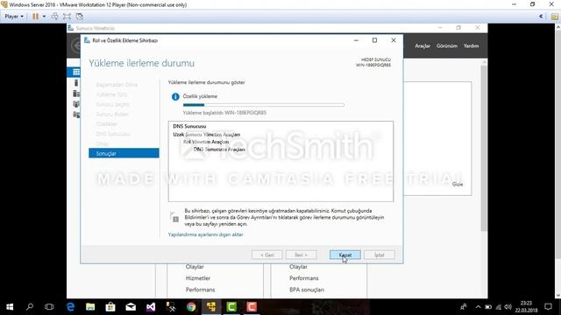This screenshot has height=315, width=561.
Task: Send Ctrl+Alt+Del to the virtual machine
Action: 54,17
